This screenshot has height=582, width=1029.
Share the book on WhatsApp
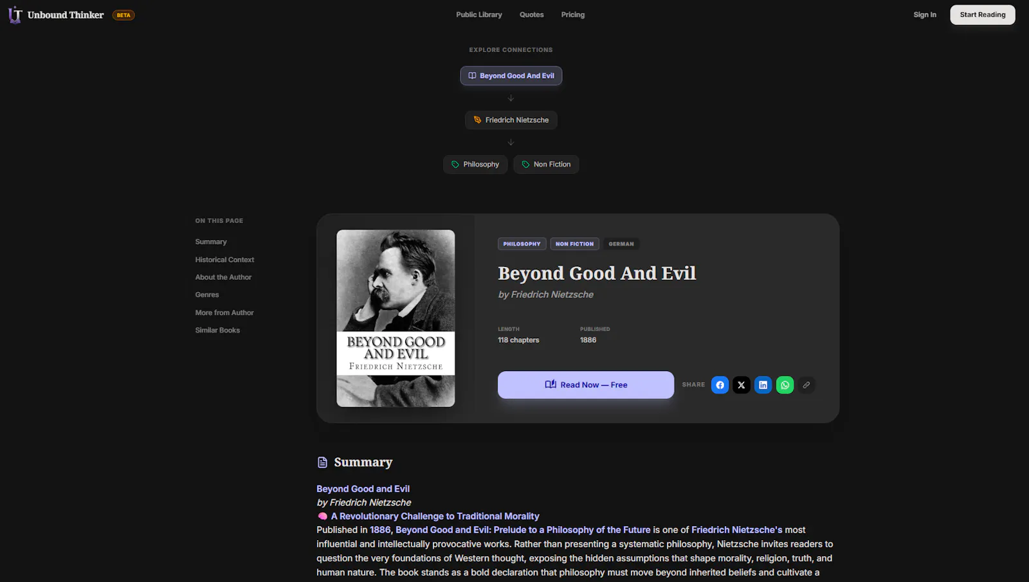(x=785, y=385)
